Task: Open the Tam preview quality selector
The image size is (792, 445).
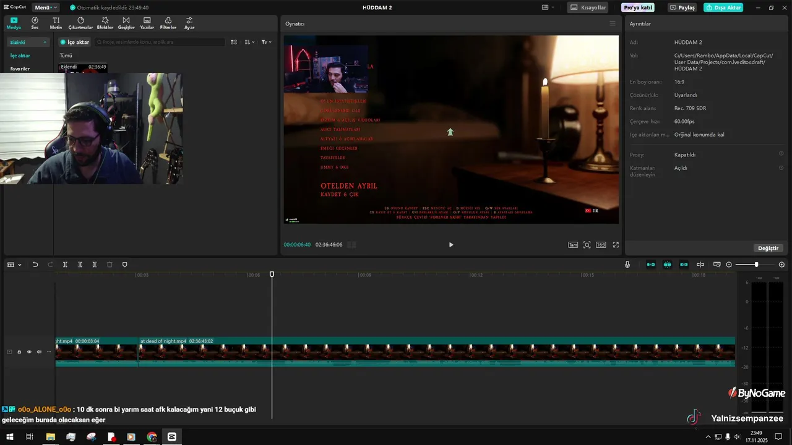Action: 573,245
